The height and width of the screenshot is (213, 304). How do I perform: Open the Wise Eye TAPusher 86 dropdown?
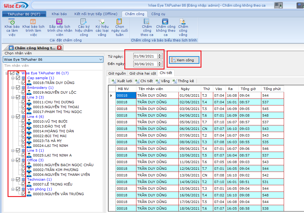pyautogui.click(x=101, y=60)
